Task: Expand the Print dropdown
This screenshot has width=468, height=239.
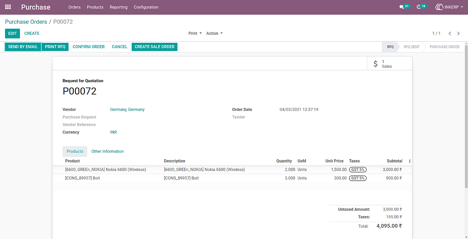Action: coord(195,33)
